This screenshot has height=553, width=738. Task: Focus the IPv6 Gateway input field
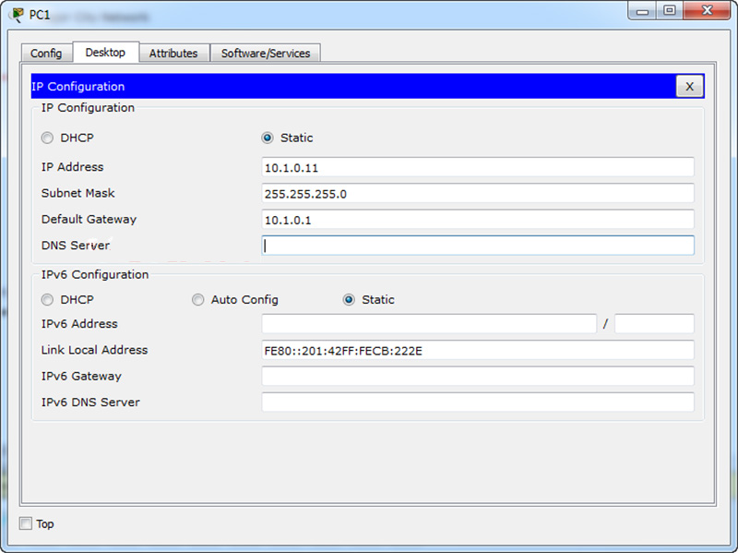click(x=478, y=376)
